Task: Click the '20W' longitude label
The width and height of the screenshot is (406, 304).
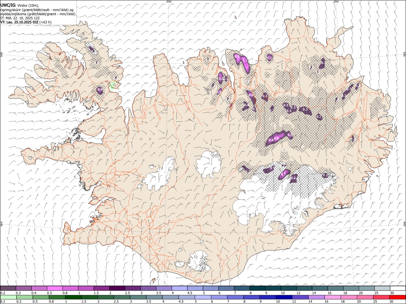Action: [169, 2]
